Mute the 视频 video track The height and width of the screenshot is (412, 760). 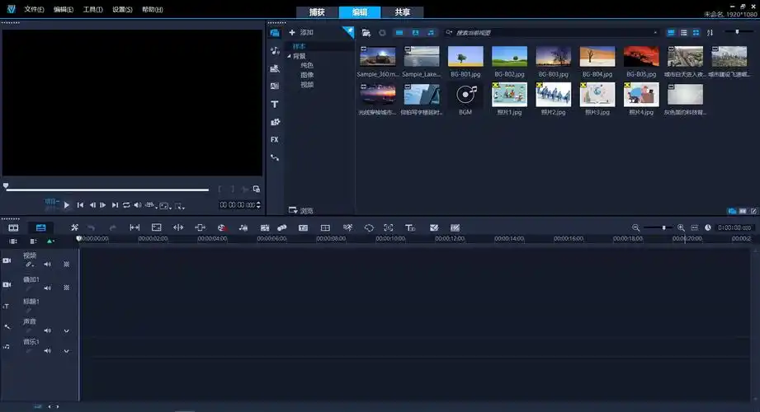[x=47, y=265]
